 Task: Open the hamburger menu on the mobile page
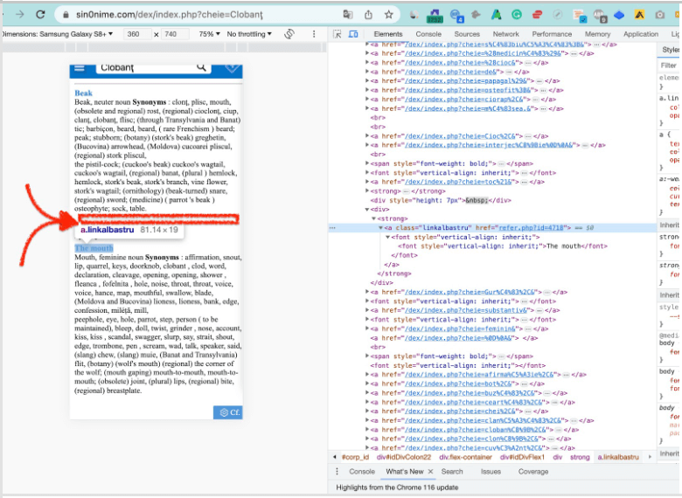80,68
